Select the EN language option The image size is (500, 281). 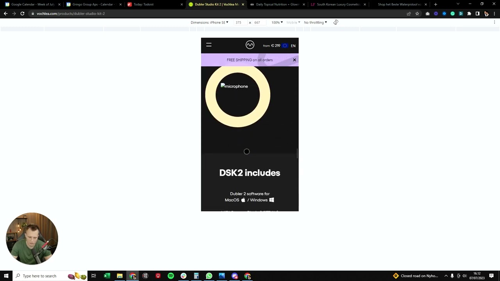(x=293, y=46)
